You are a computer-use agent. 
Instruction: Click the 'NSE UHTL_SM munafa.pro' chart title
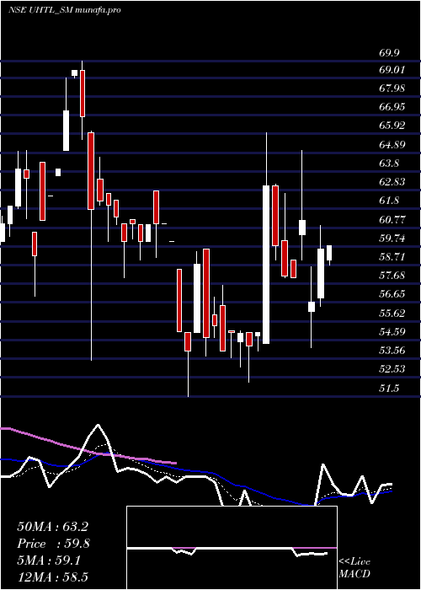64,10
